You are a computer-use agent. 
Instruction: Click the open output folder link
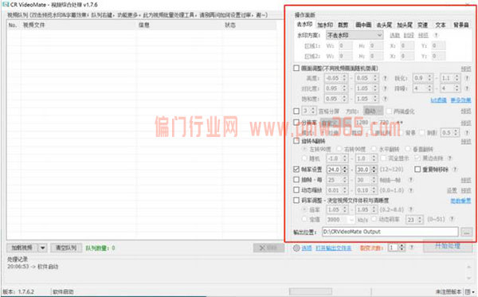334,248
